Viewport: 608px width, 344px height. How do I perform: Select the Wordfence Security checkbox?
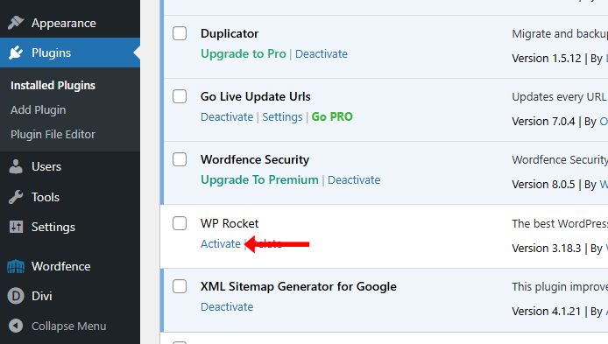(180, 159)
